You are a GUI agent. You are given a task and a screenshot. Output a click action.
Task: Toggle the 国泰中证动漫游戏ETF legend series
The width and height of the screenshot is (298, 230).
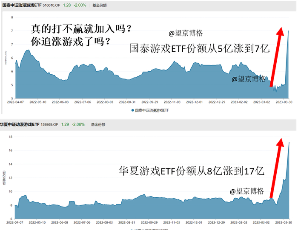click(x=150, y=110)
